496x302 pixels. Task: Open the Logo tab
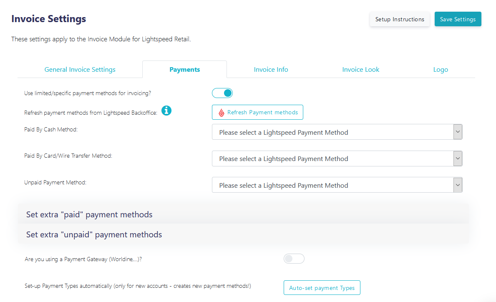441,70
